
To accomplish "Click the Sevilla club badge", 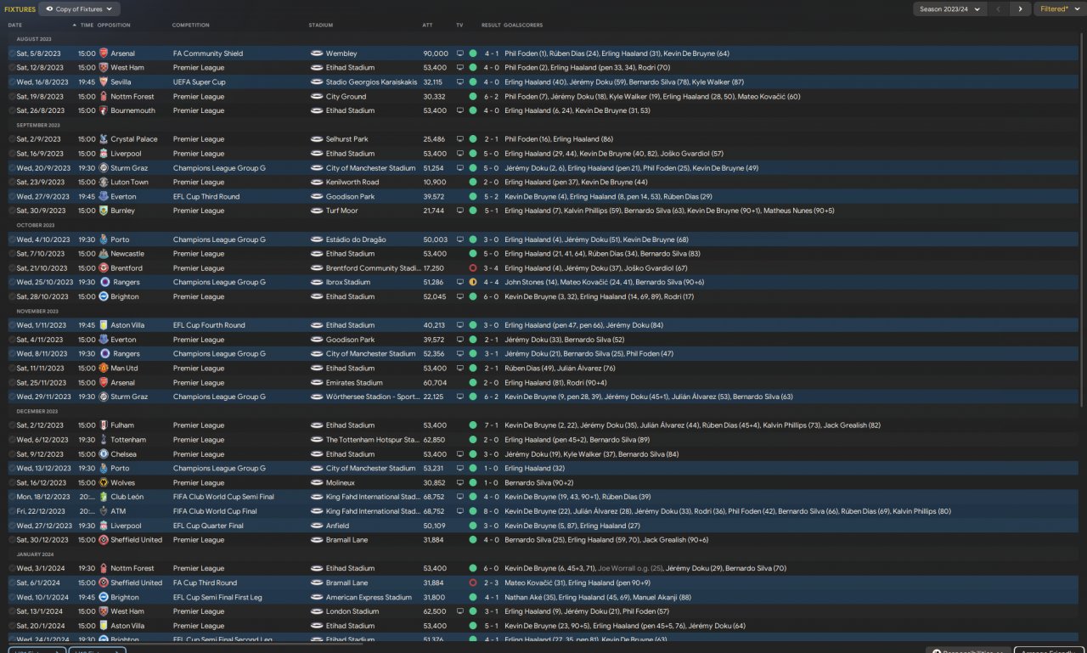I will click(x=104, y=82).
